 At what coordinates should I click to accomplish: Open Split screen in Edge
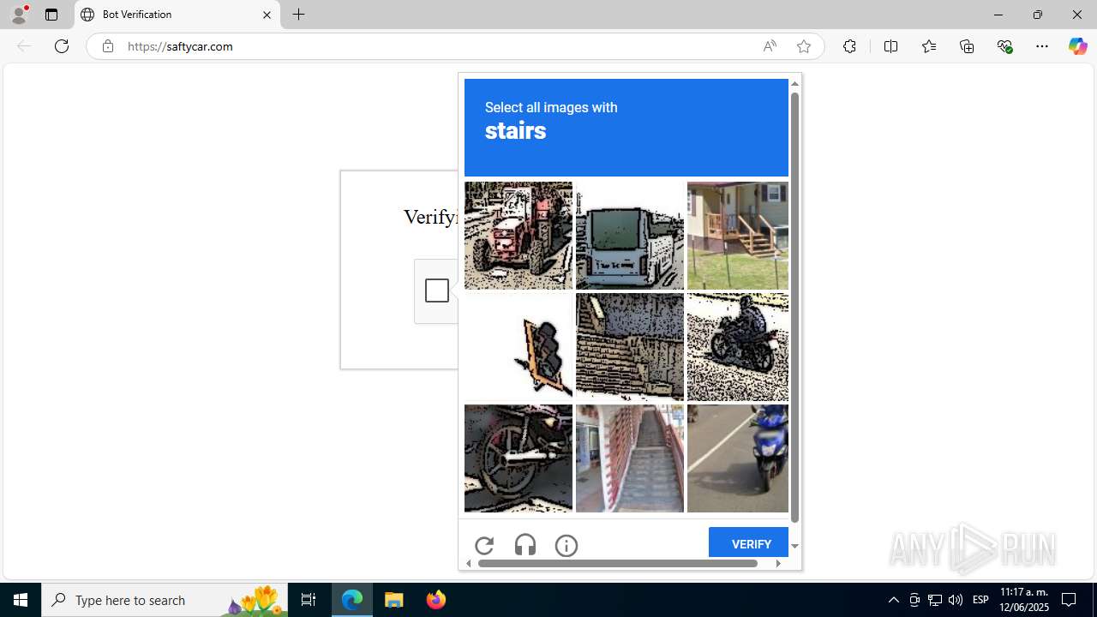[x=890, y=46]
